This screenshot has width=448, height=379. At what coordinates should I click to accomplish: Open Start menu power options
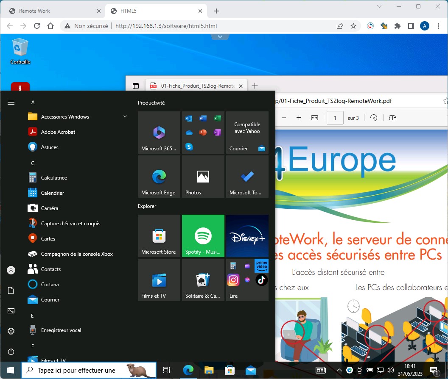[x=11, y=351]
